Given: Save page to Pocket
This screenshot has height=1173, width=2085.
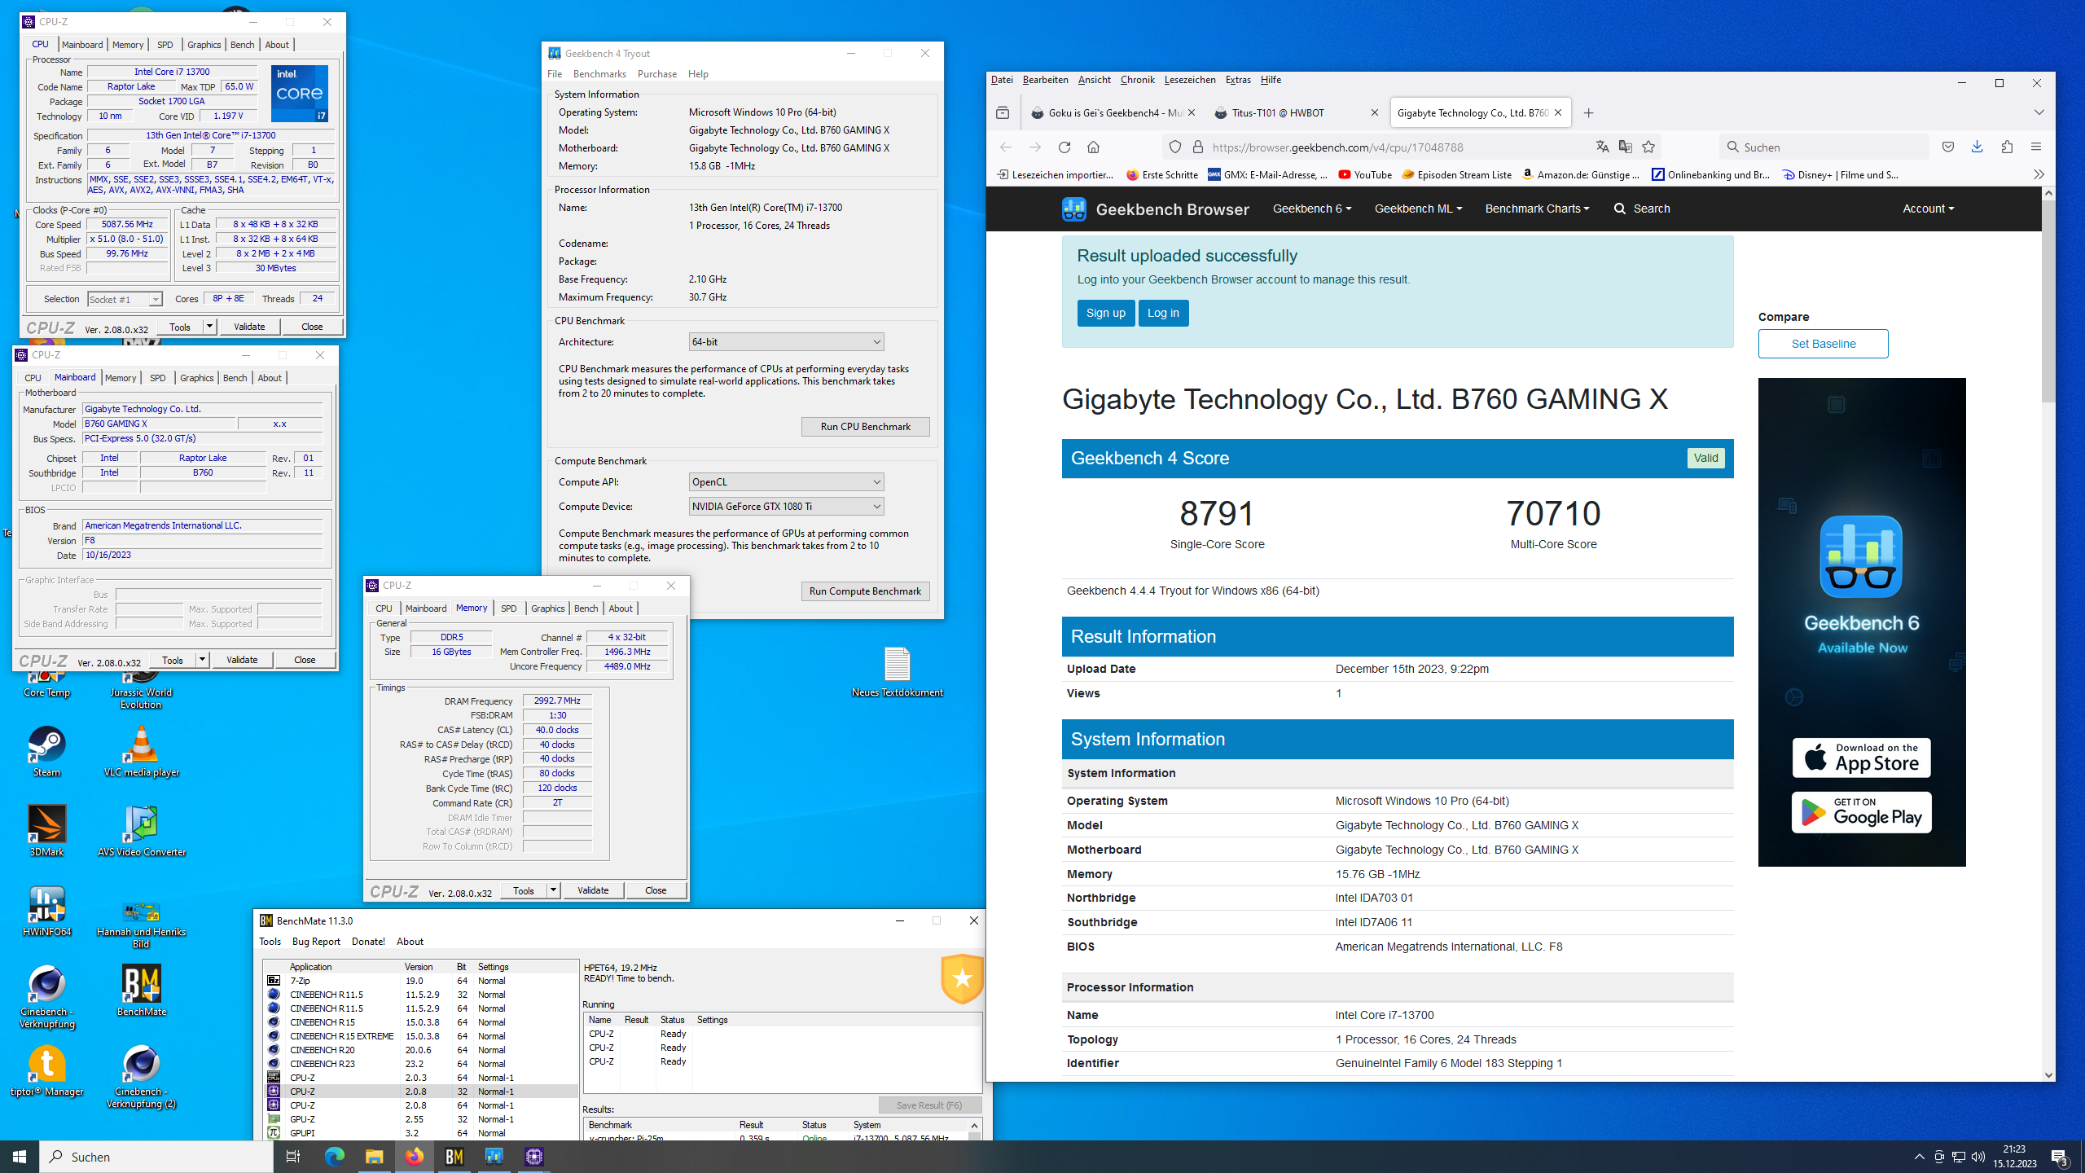Looking at the screenshot, I should [1947, 147].
